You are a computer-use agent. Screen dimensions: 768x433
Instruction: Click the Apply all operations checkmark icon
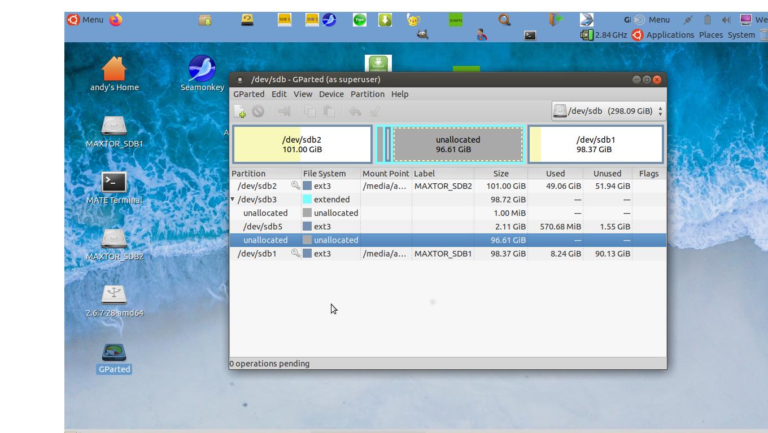click(x=374, y=111)
